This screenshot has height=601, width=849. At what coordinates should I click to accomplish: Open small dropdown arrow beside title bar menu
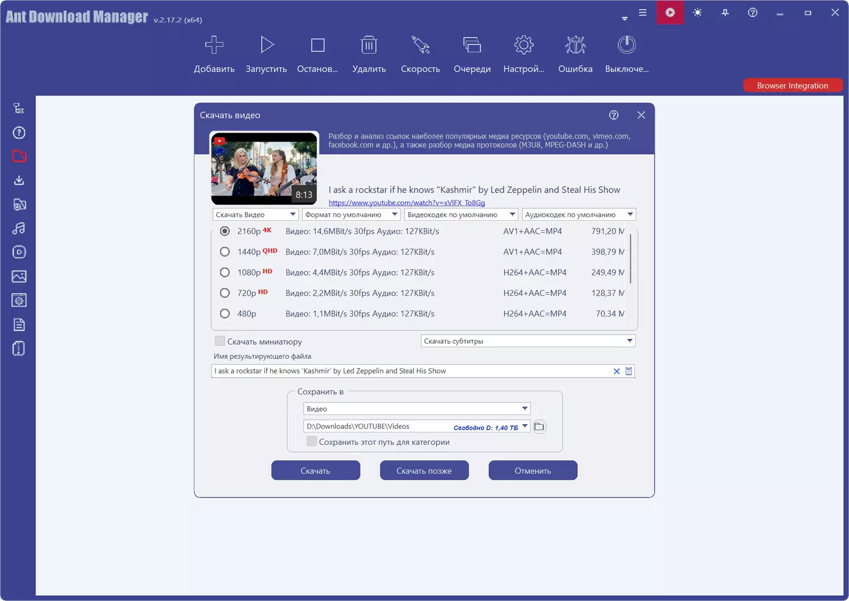[625, 19]
